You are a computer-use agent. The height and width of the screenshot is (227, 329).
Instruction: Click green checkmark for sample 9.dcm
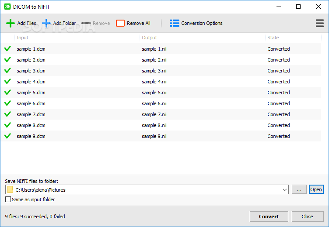point(7,136)
